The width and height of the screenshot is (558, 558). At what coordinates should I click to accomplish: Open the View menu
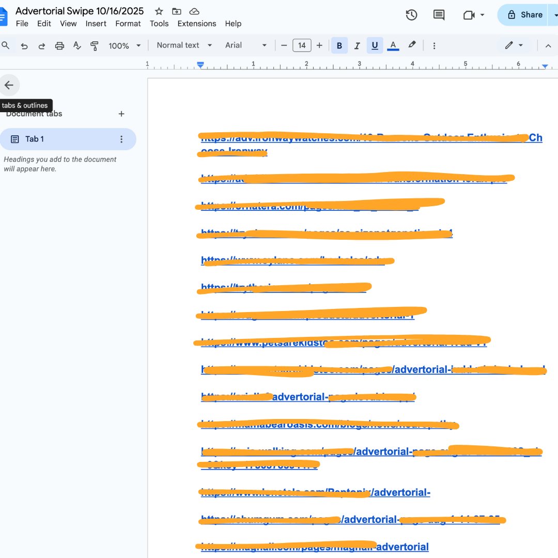point(68,23)
